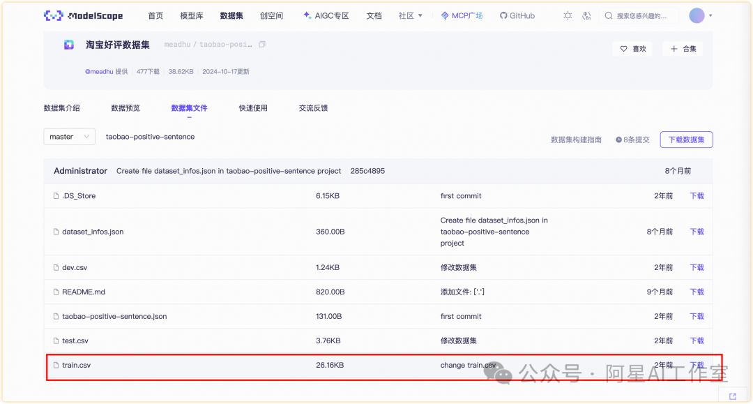Download taobao-positive-sentence.json

click(697, 317)
